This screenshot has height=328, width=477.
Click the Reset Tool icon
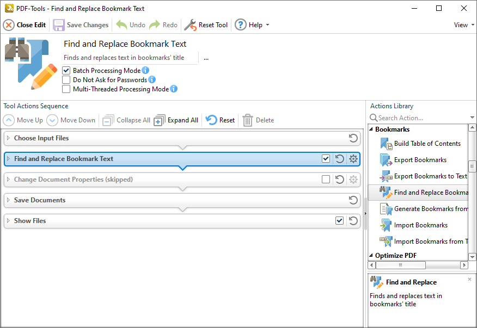pos(189,24)
